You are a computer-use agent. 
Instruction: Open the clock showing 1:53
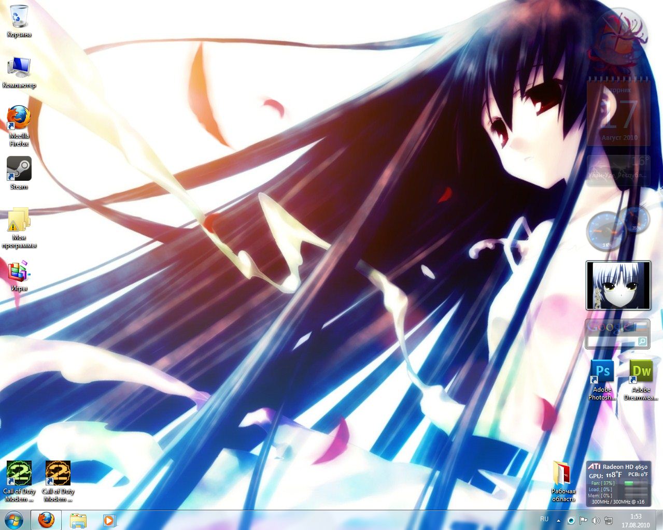tap(636, 520)
